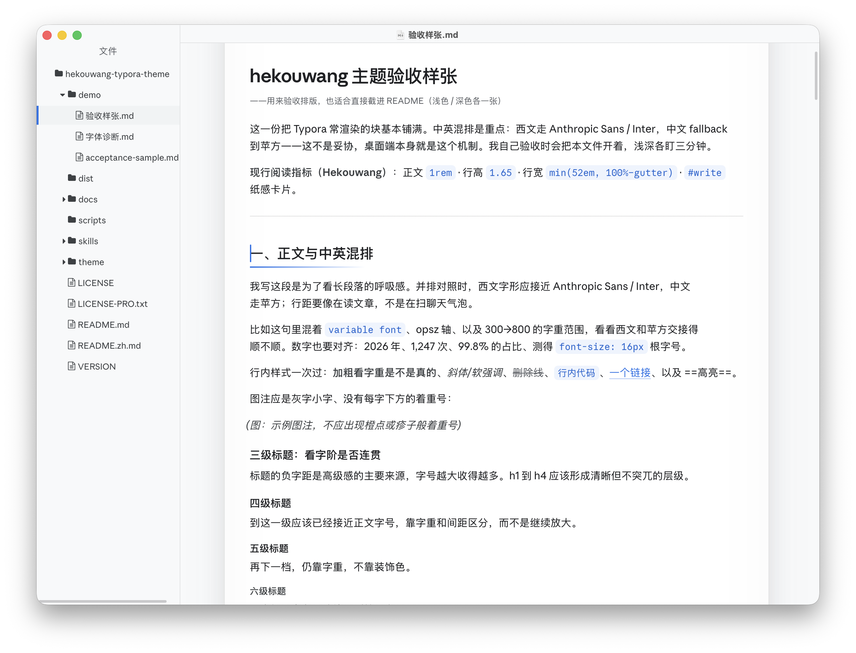Click the 验收样张.md window title
Image resolution: width=856 pixels, height=653 pixels.
(433, 35)
